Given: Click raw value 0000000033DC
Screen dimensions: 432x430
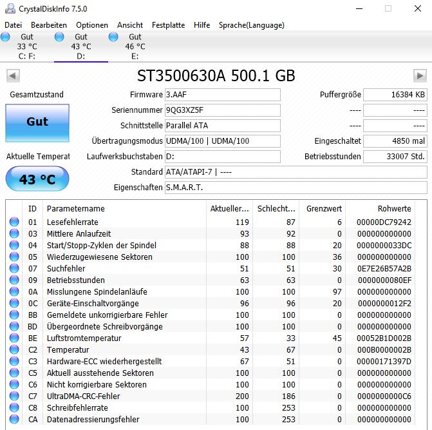Looking at the screenshot, I should [384, 245].
